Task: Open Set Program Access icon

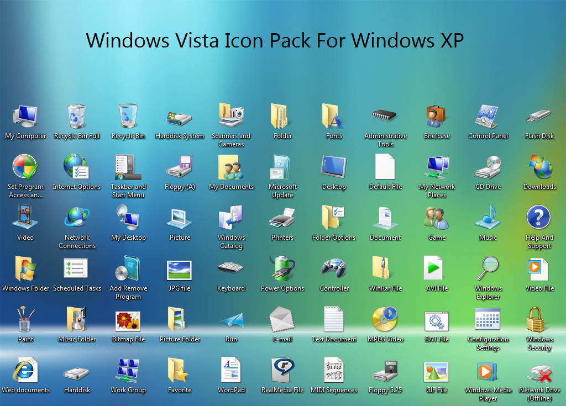Action: coord(25,167)
